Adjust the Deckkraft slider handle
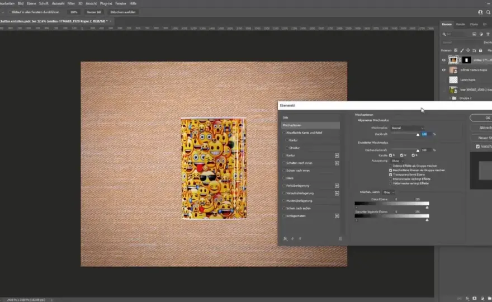The image size is (492, 302). click(418, 134)
